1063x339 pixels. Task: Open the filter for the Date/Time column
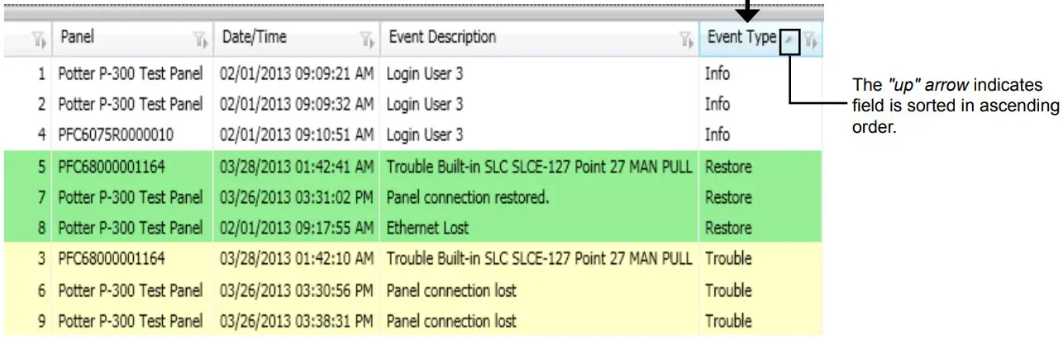click(x=366, y=39)
